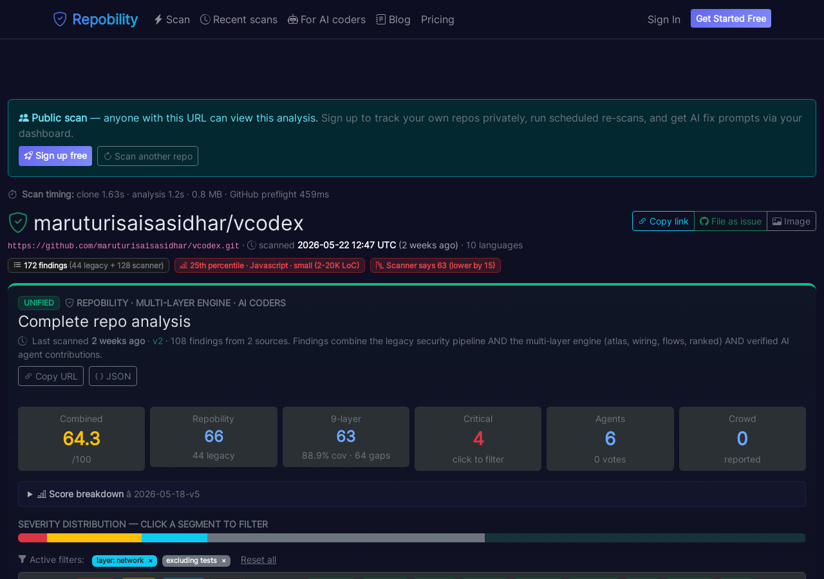Open Recent scans in navigation
Image resolution: width=824 pixels, height=579 pixels.
[239, 19]
